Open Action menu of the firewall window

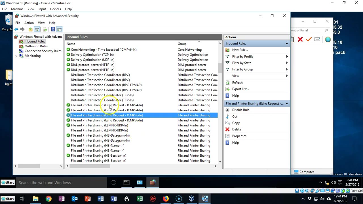coord(29,23)
